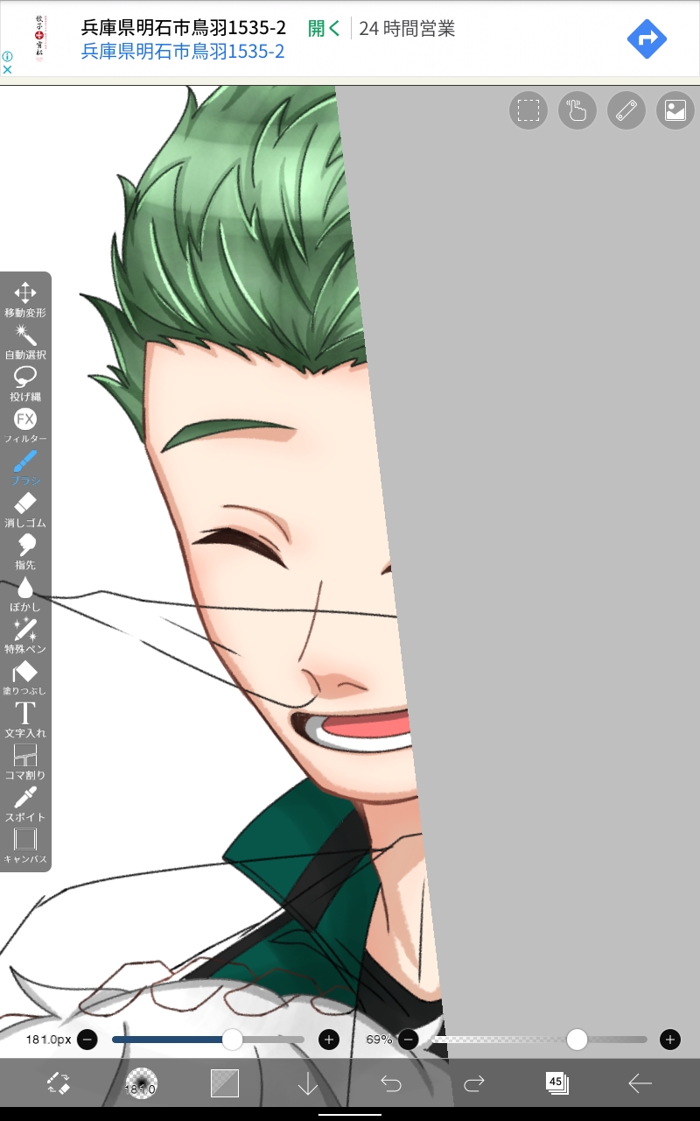Open the material image icon
This screenshot has height=1121, width=700.
pos(675,110)
